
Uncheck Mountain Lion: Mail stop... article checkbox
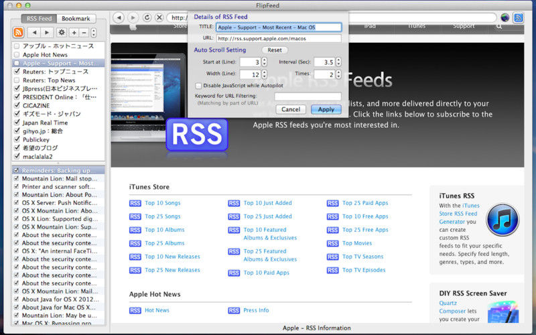coord(16,178)
